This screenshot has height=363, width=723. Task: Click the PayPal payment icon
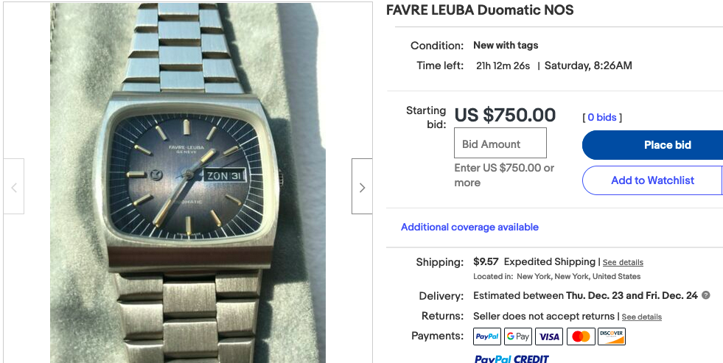[487, 336]
